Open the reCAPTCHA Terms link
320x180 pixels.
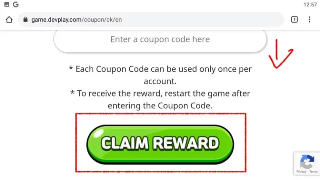(313, 172)
